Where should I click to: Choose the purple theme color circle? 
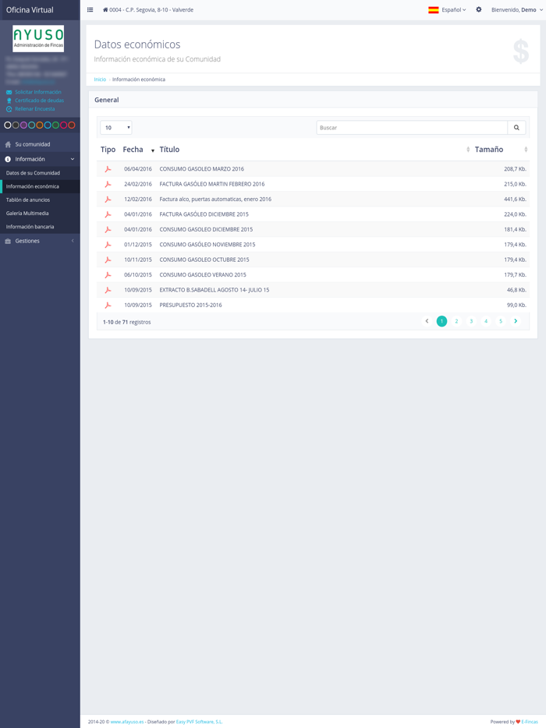click(23, 125)
